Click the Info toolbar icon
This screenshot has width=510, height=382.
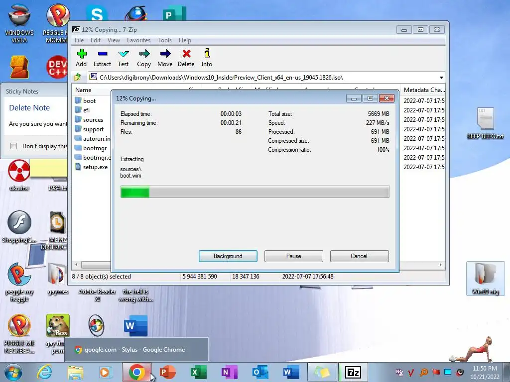tap(207, 58)
